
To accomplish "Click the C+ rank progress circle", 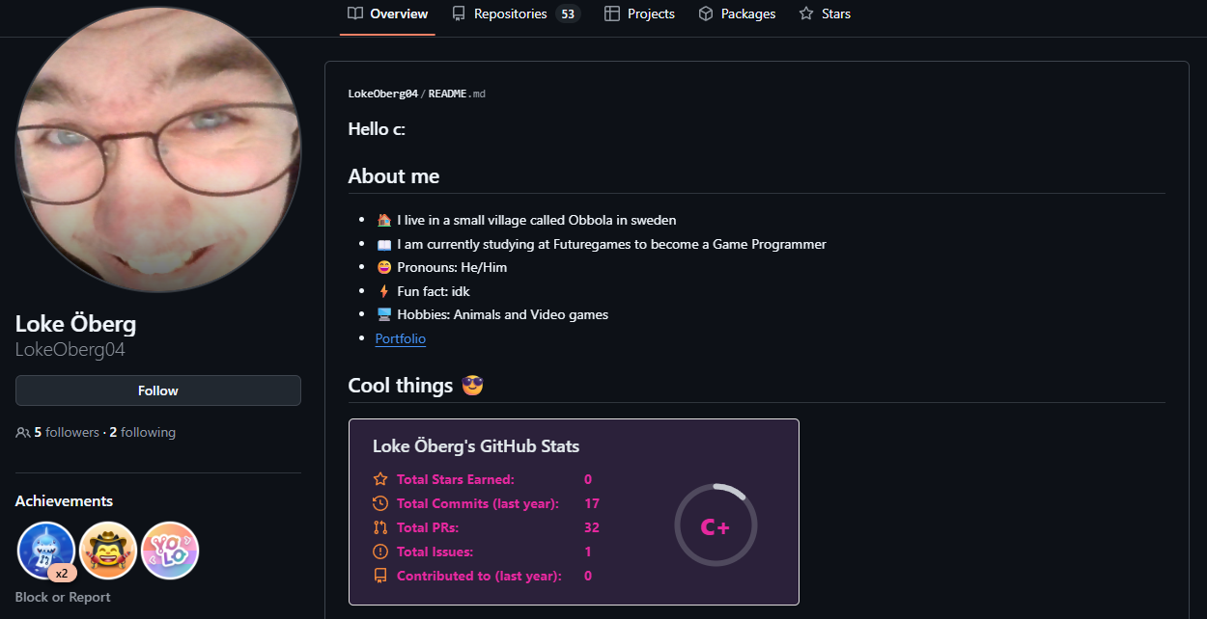I will [716, 526].
